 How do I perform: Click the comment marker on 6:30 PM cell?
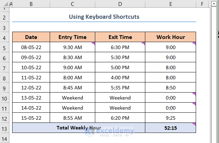click(144, 43)
